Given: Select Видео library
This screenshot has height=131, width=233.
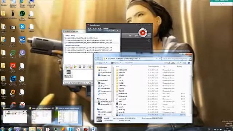Looking at the screenshot, I should click(101, 83).
